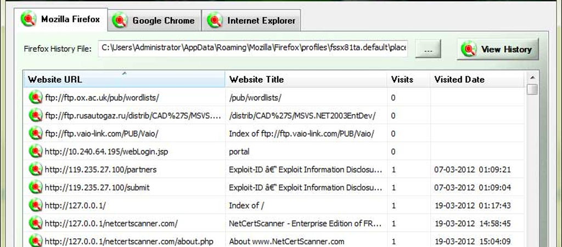Click visited date 07-03-2012 01:09:21
The width and height of the screenshot is (562, 247).
473,170
